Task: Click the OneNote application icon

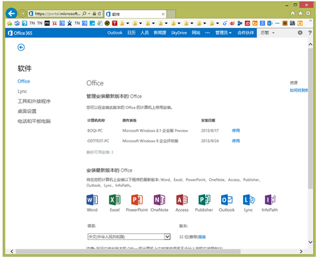Action: (x=159, y=199)
